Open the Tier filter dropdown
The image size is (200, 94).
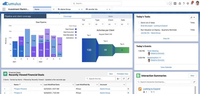tap(86, 24)
